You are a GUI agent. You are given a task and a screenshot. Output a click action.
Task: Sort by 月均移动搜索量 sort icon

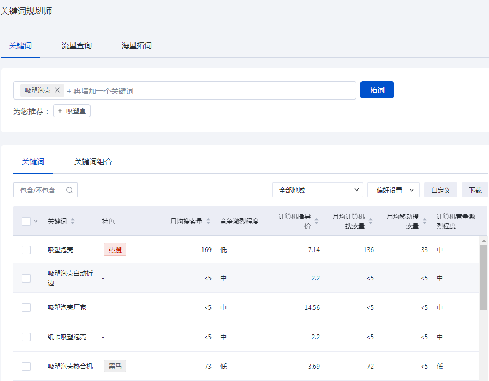pos(425,221)
